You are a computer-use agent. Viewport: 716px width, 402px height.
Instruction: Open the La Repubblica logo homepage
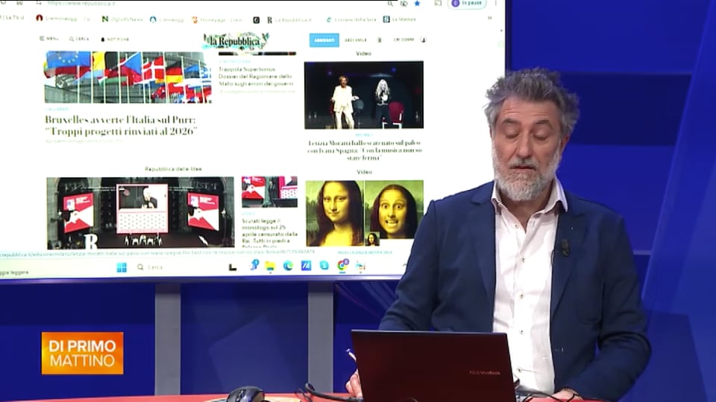pyautogui.click(x=236, y=40)
